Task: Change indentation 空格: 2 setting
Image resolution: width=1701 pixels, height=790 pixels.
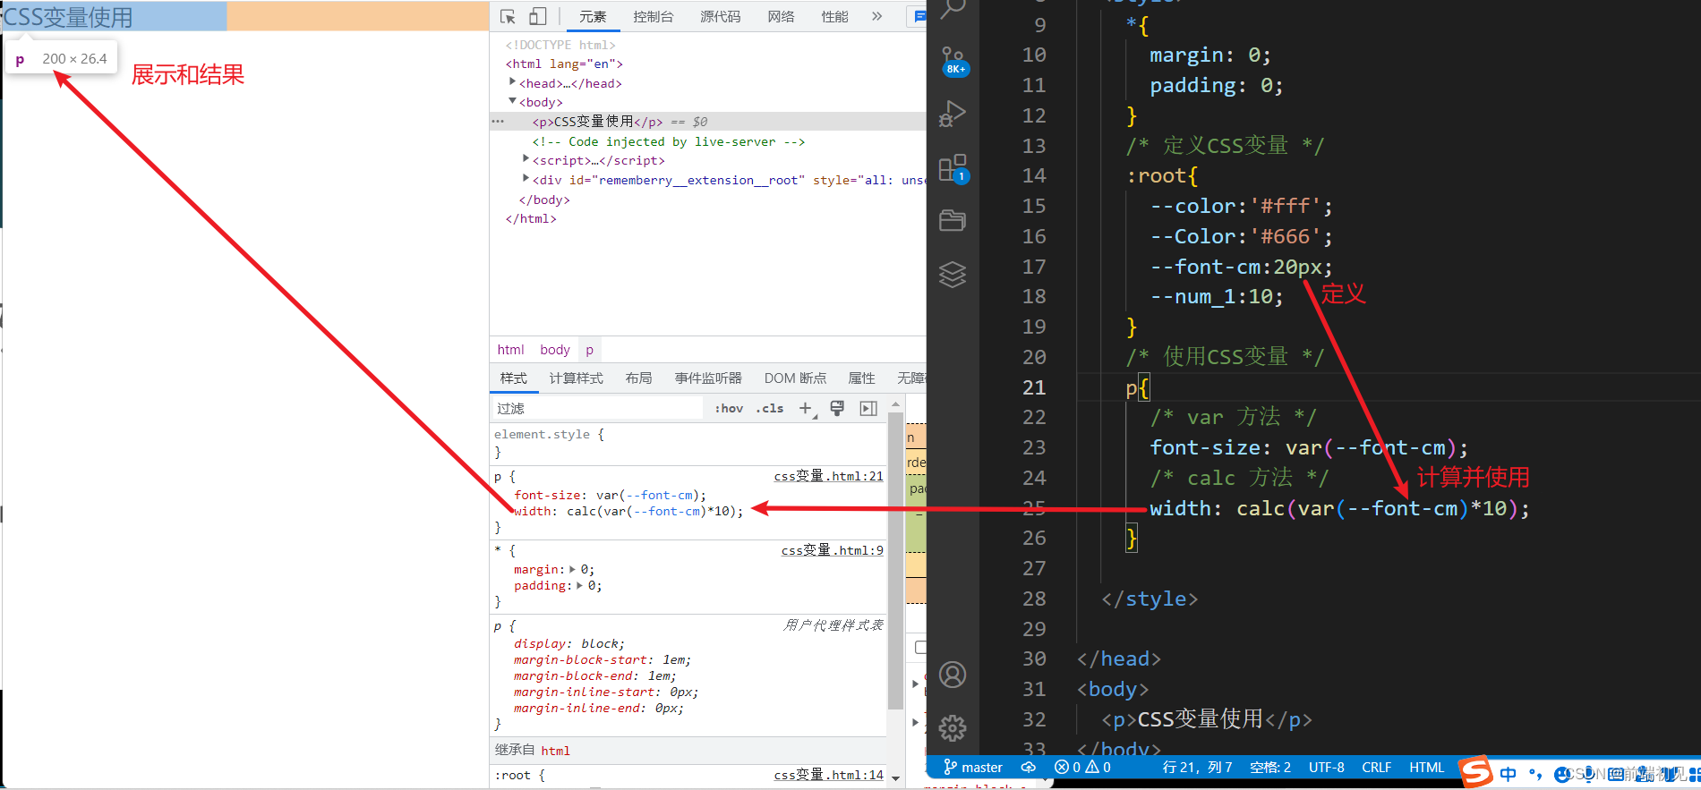Action: (x=1270, y=768)
